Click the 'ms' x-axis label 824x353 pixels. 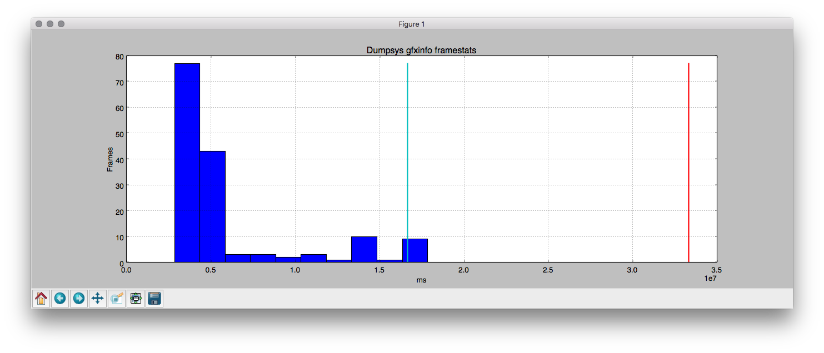[x=422, y=280]
